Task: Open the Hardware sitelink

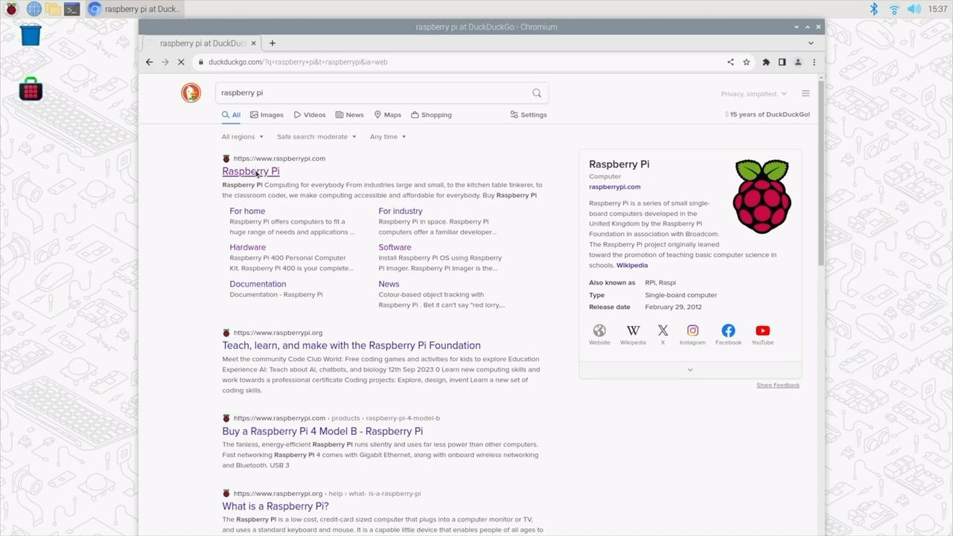Action: tap(248, 247)
